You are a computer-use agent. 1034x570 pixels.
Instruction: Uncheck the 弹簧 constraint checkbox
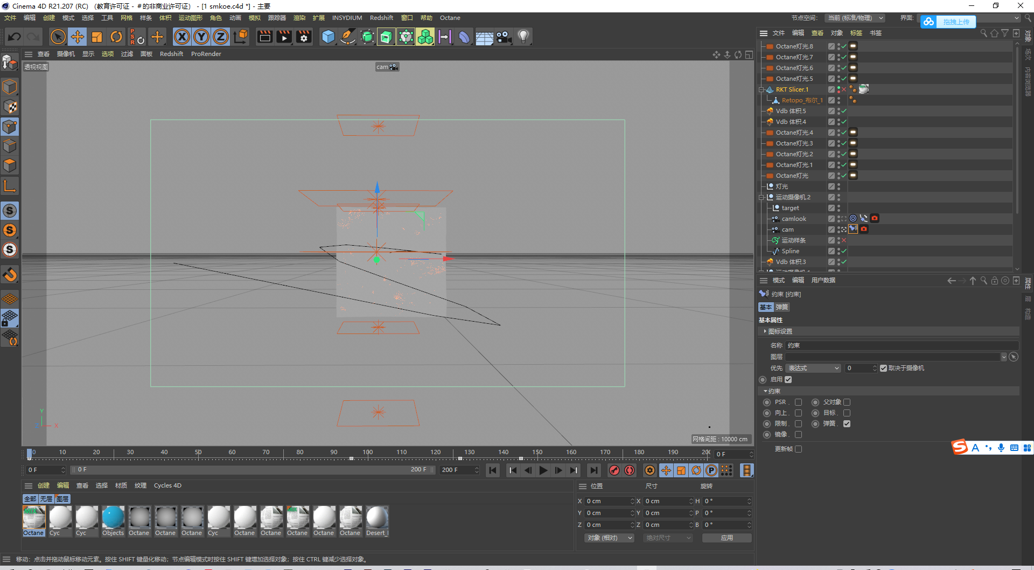(847, 424)
